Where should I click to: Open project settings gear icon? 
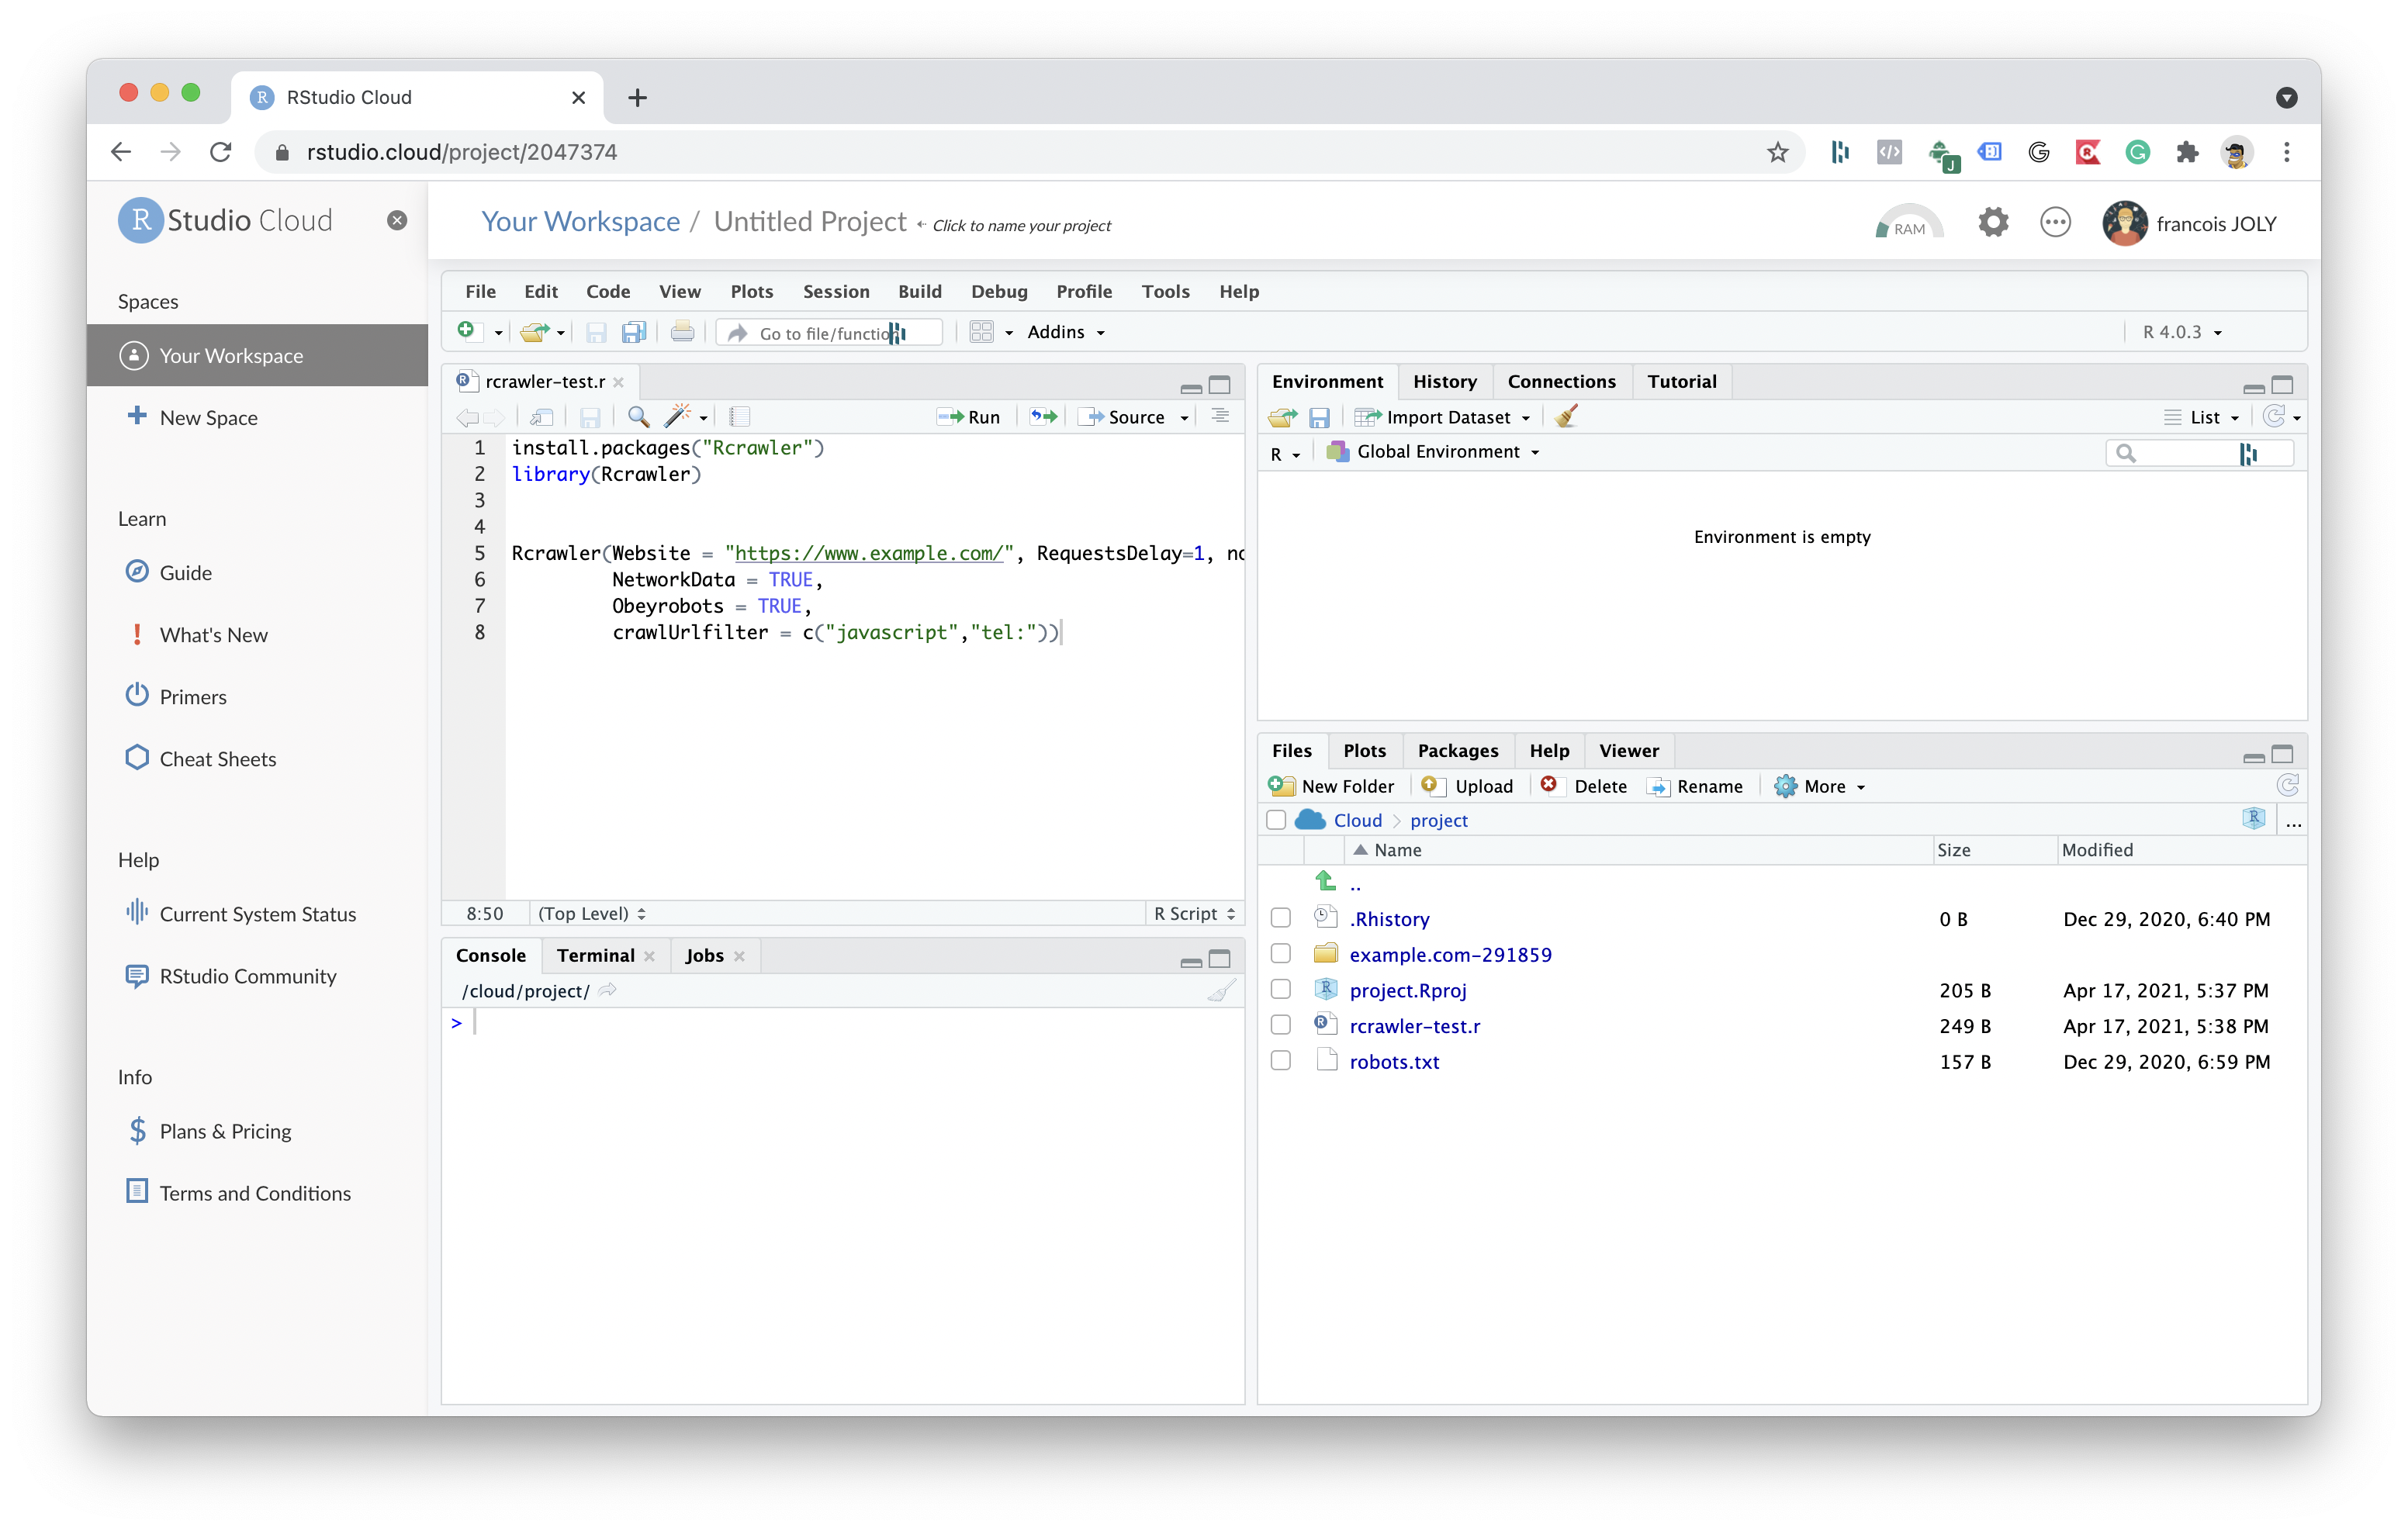(1993, 222)
